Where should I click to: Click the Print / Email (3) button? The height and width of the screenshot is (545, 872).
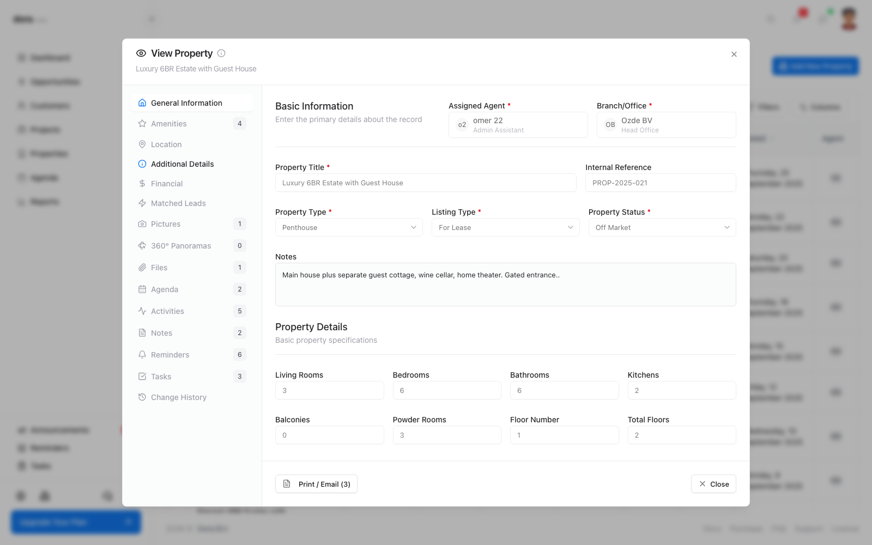(x=316, y=484)
